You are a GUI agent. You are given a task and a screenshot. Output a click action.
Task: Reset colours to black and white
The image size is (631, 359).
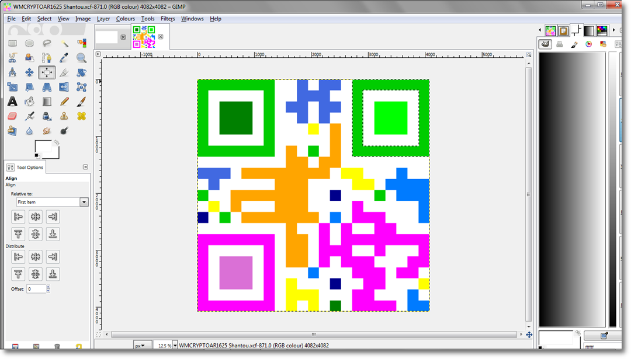[37, 156]
